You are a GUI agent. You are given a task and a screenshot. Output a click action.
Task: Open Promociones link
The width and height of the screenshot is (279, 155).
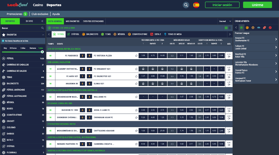click(x=14, y=14)
